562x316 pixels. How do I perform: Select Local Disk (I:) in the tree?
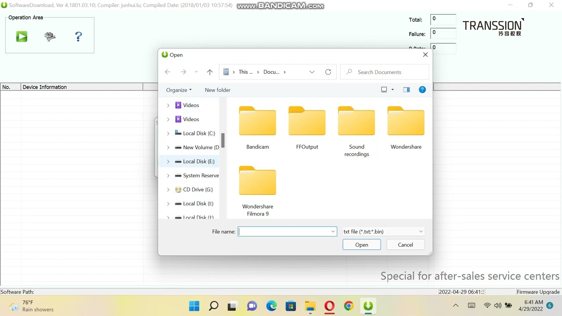click(x=194, y=204)
